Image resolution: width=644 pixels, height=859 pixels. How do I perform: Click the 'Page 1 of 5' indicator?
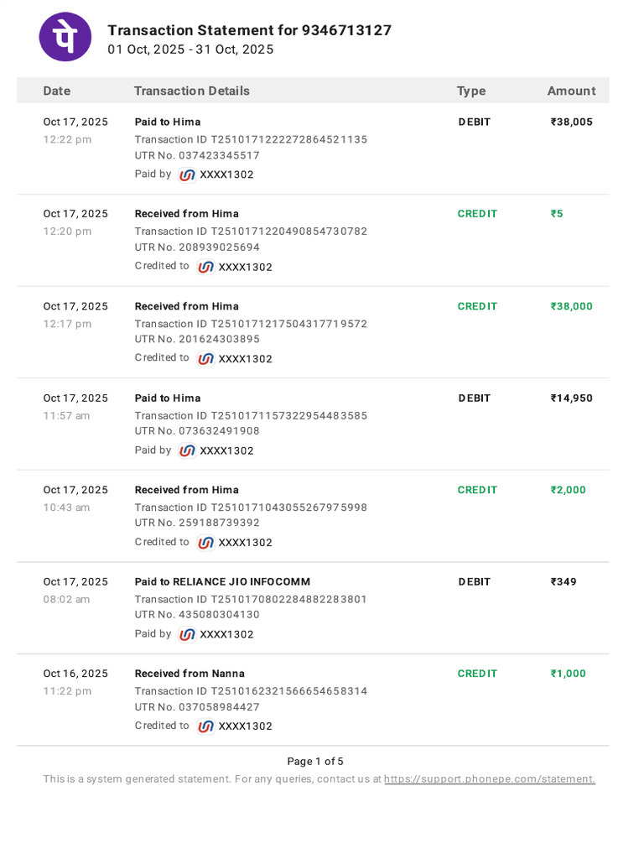tap(315, 762)
